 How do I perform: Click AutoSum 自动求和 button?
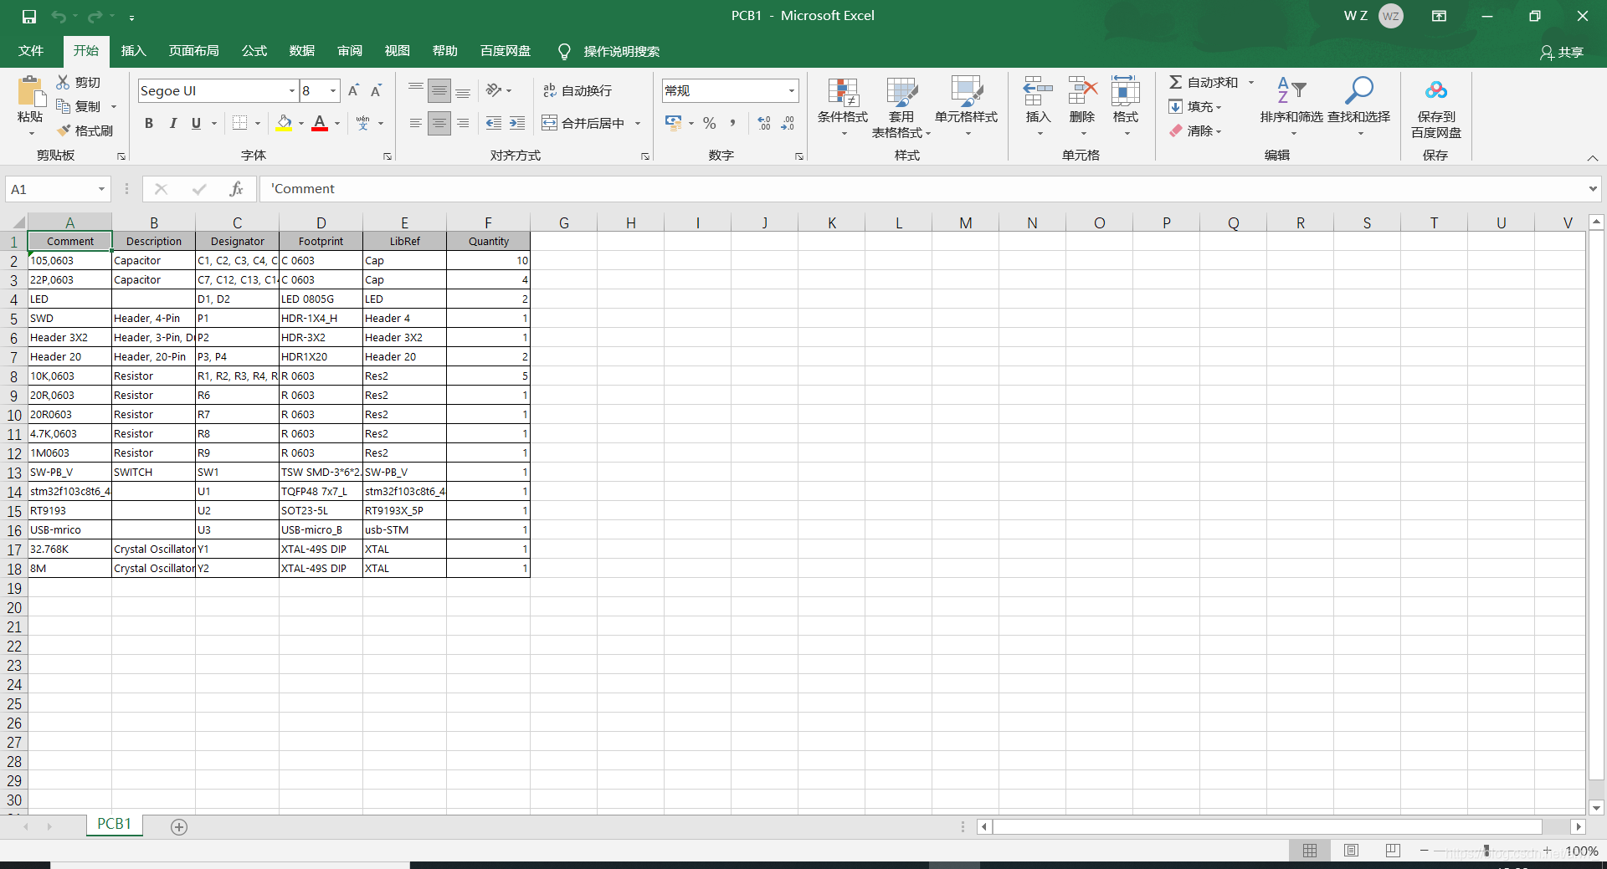1204,82
